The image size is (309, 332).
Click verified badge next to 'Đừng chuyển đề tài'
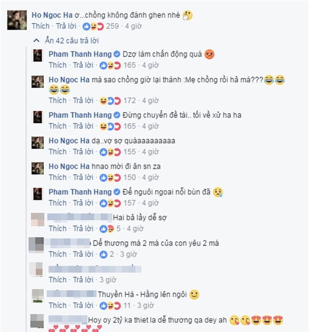(117, 115)
